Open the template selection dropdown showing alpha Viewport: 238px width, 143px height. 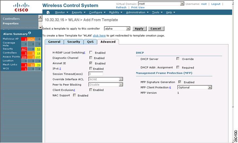pos(117,28)
